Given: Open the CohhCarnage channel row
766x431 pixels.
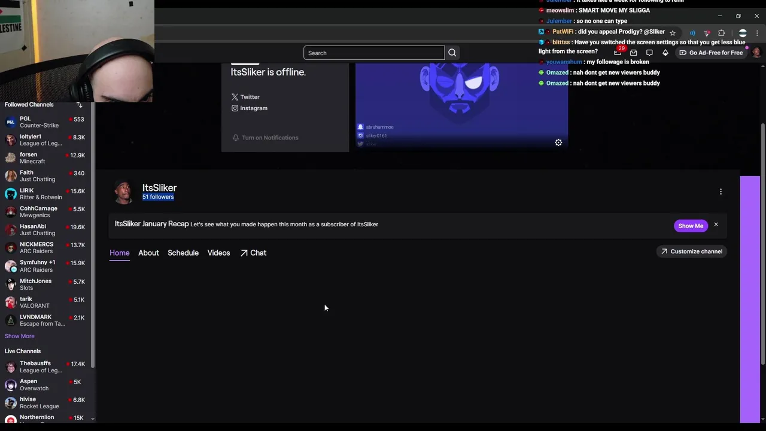Looking at the screenshot, I should [x=46, y=212].
